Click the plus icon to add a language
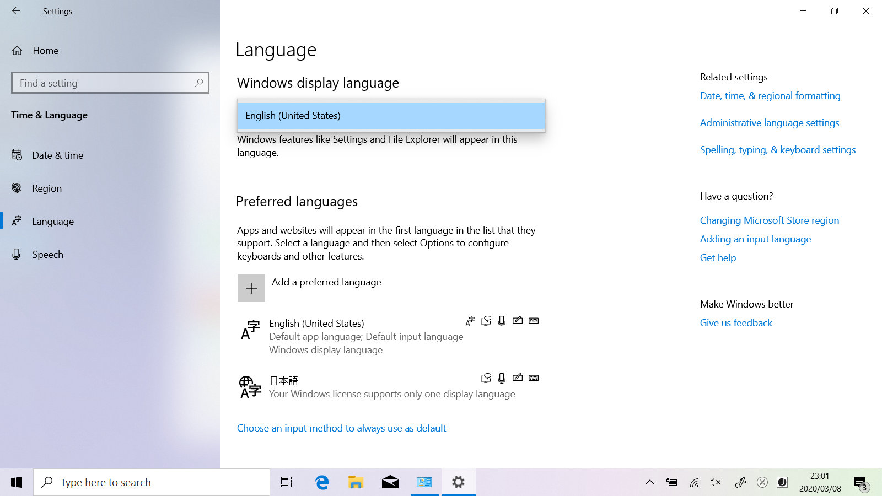 pos(251,288)
